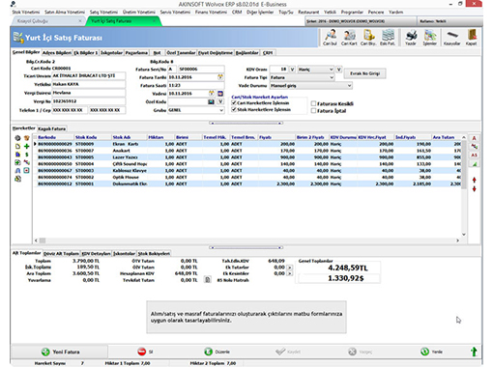Click the Yeni Fatura button
The width and height of the screenshot is (493, 367).
pos(60,352)
